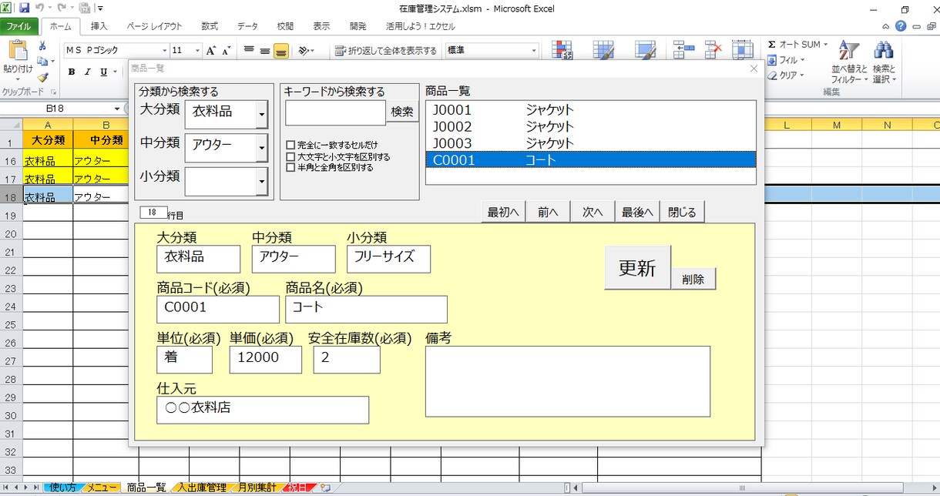Image resolution: width=940 pixels, height=496 pixels.
Task: Open the 月別集計 sheet tab
Action: pyautogui.click(x=257, y=488)
